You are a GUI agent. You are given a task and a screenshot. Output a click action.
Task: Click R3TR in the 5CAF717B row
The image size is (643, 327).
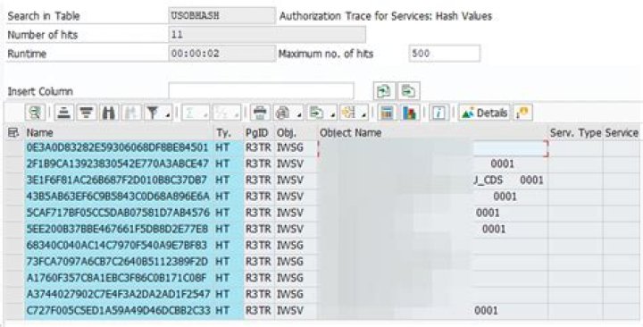click(258, 213)
